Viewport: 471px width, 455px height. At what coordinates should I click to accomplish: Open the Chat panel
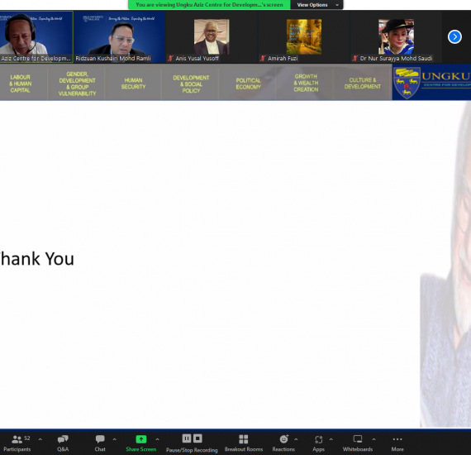100,443
